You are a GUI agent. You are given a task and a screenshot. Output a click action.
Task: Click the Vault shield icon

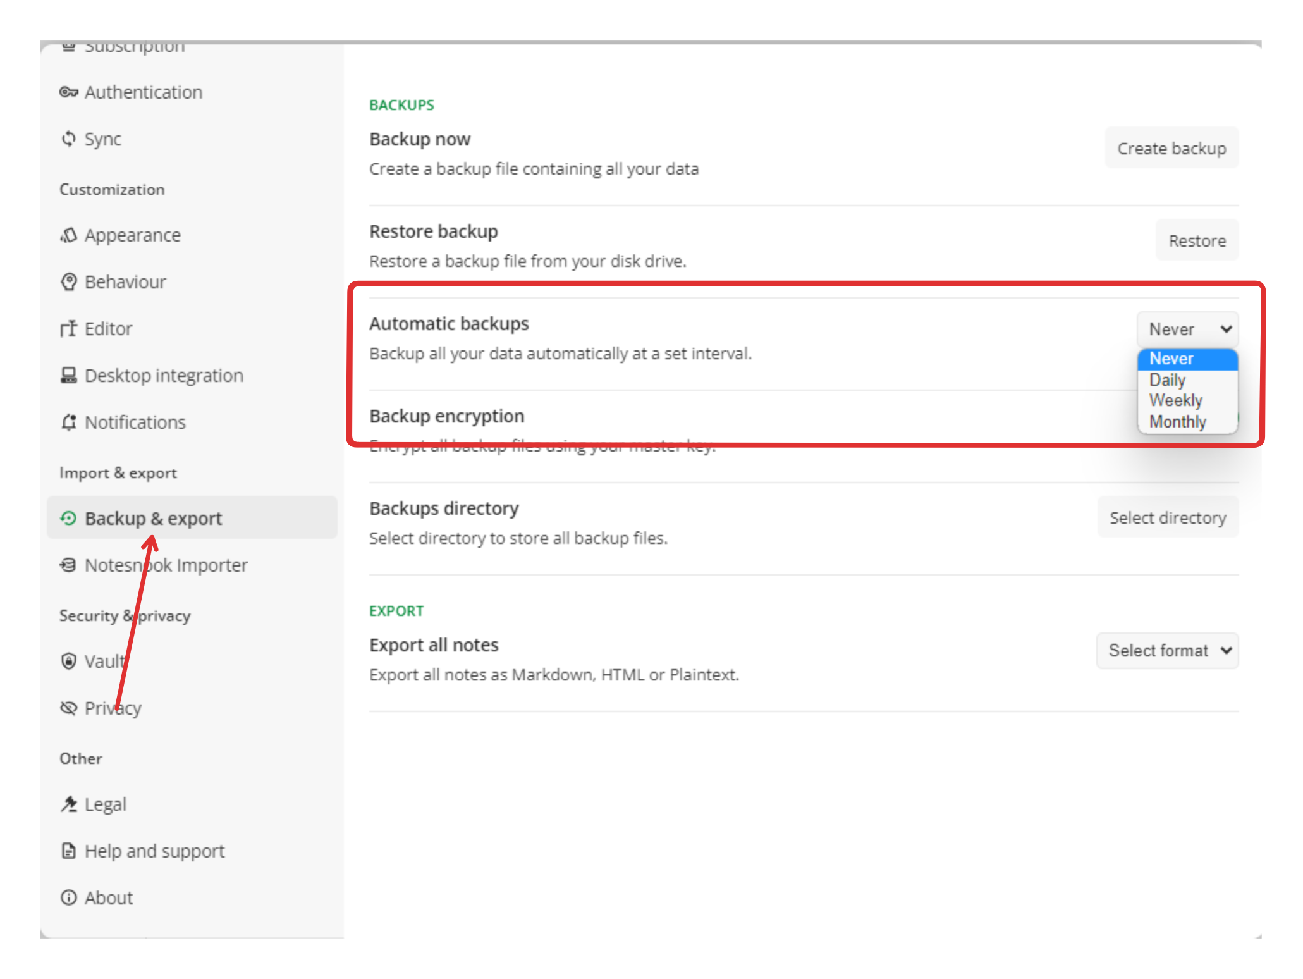[x=68, y=662]
